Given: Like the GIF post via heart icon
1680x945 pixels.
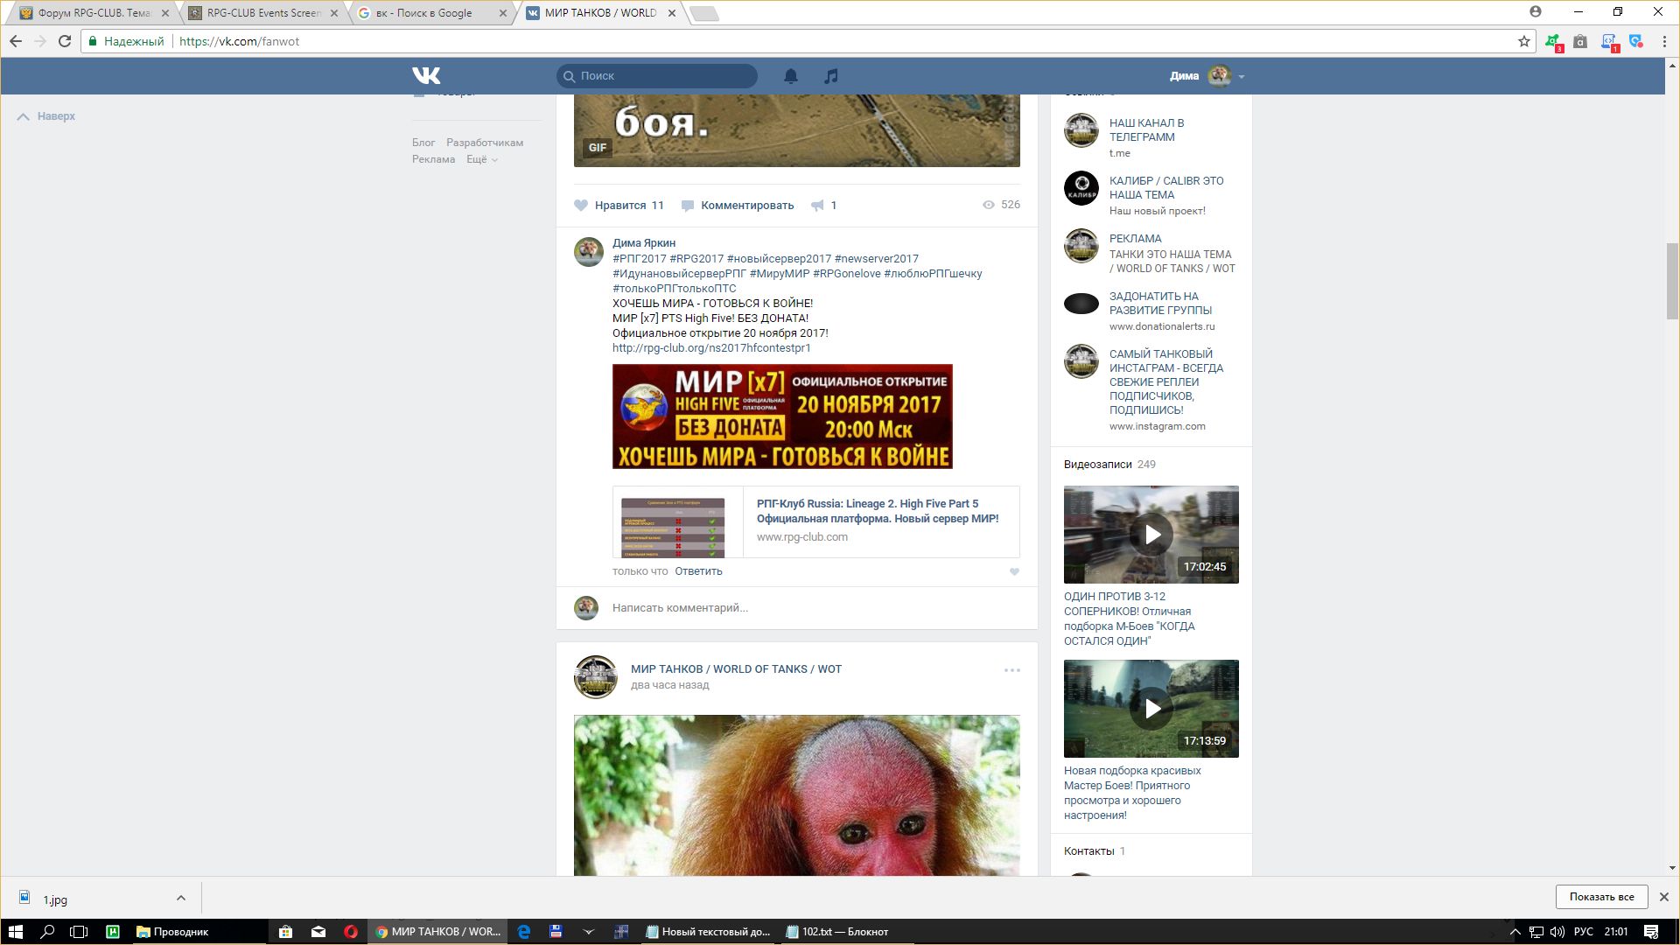Looking at the screenshot, I should pos(581,206).
